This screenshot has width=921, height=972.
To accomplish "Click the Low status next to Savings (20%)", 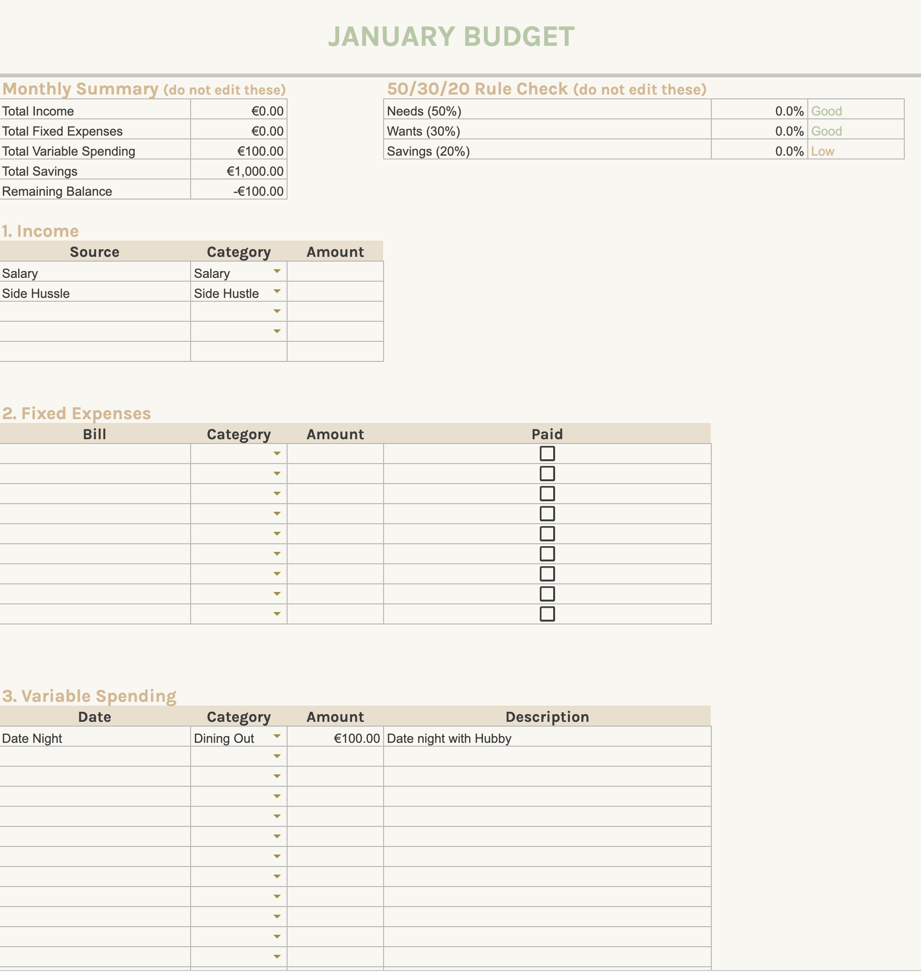I will point(822,151).
